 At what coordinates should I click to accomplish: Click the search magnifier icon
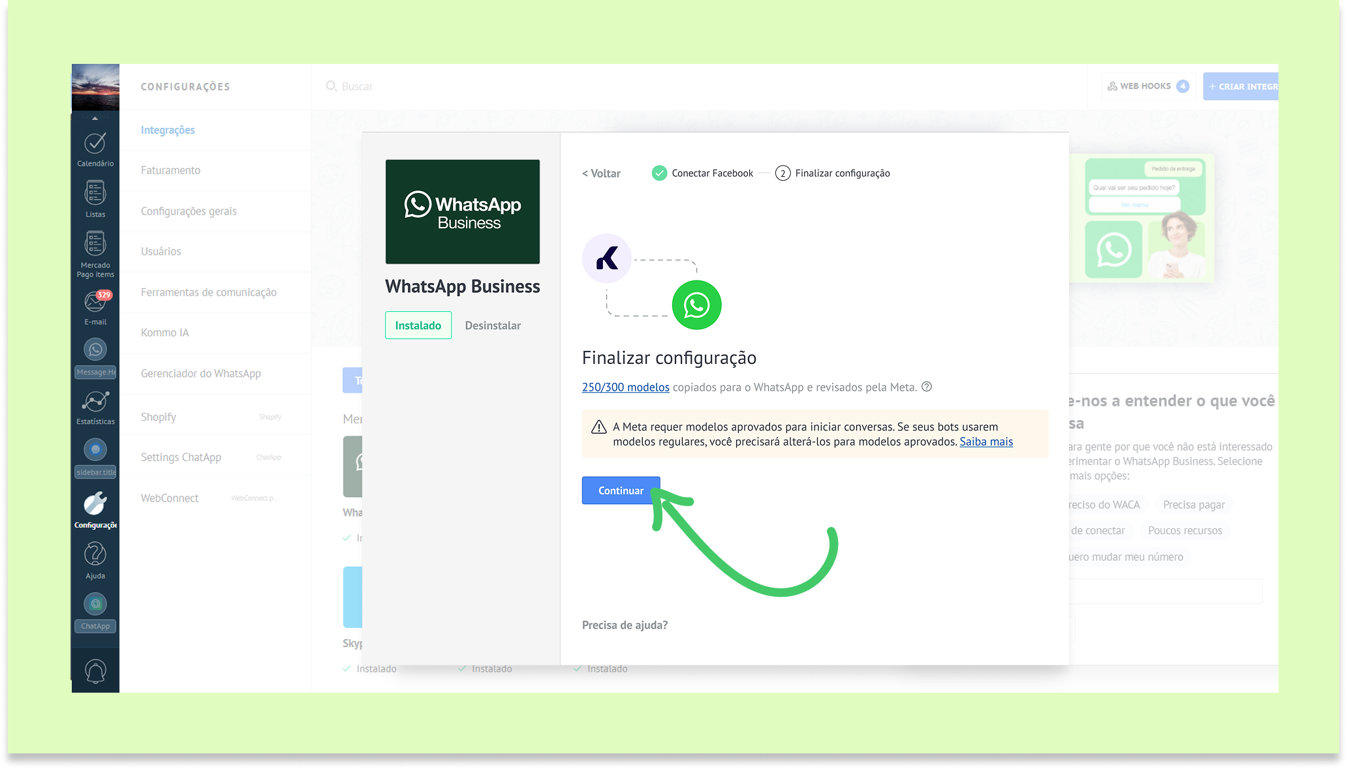331,86
